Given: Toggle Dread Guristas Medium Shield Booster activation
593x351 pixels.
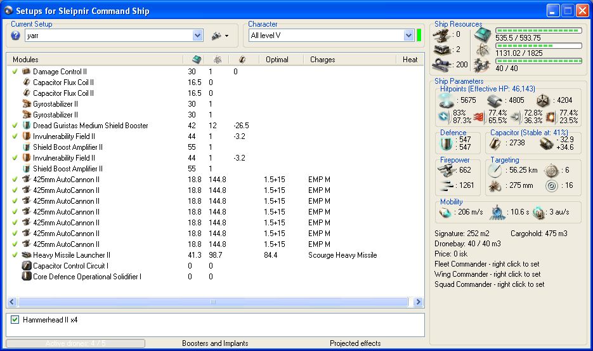Looking at the screenshot, I should (15, 126).
